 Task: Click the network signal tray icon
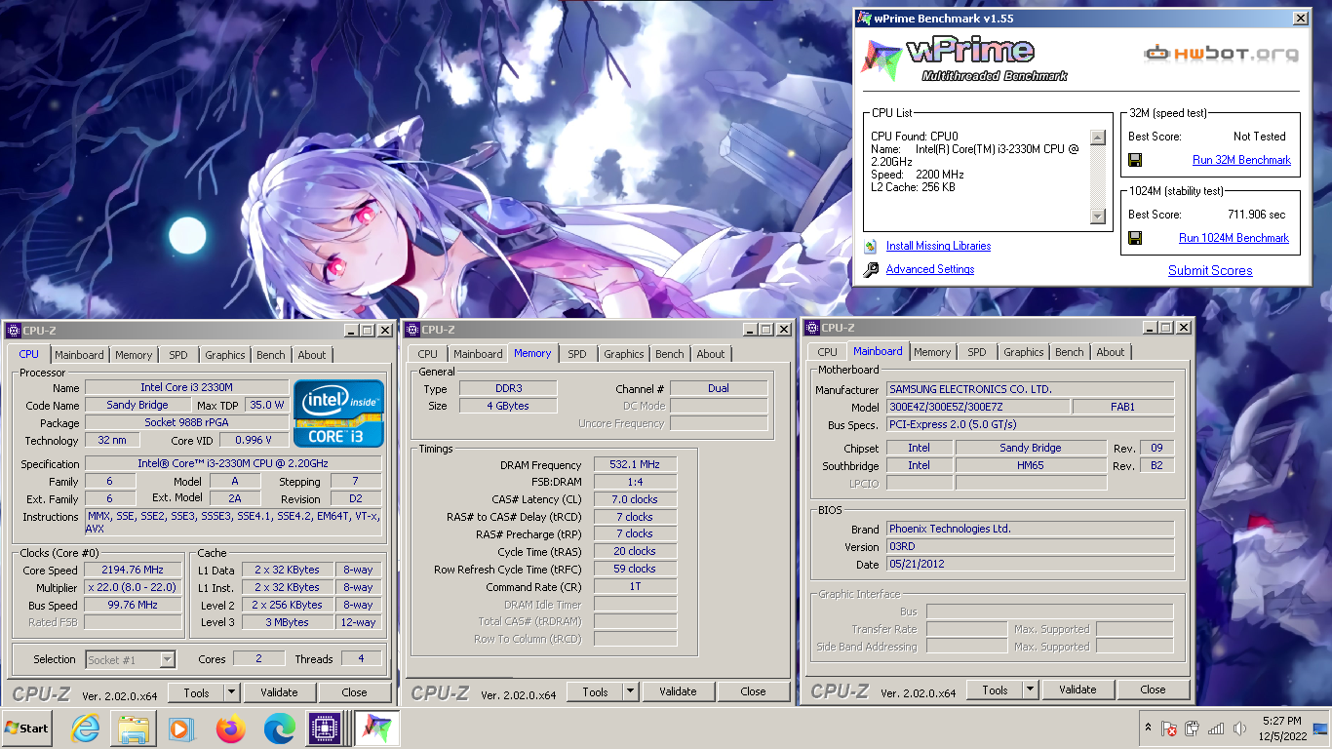point(1216,729)
